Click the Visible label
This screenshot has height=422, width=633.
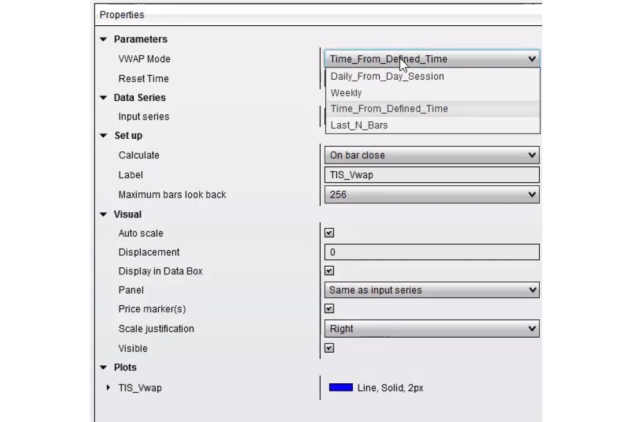[133, 348]
